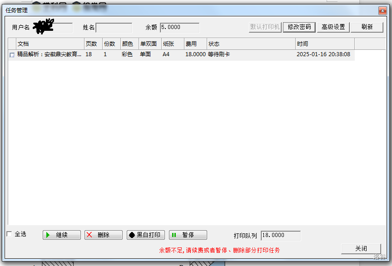
Task: Click the 状态 column header
Action: pos(250,44)
